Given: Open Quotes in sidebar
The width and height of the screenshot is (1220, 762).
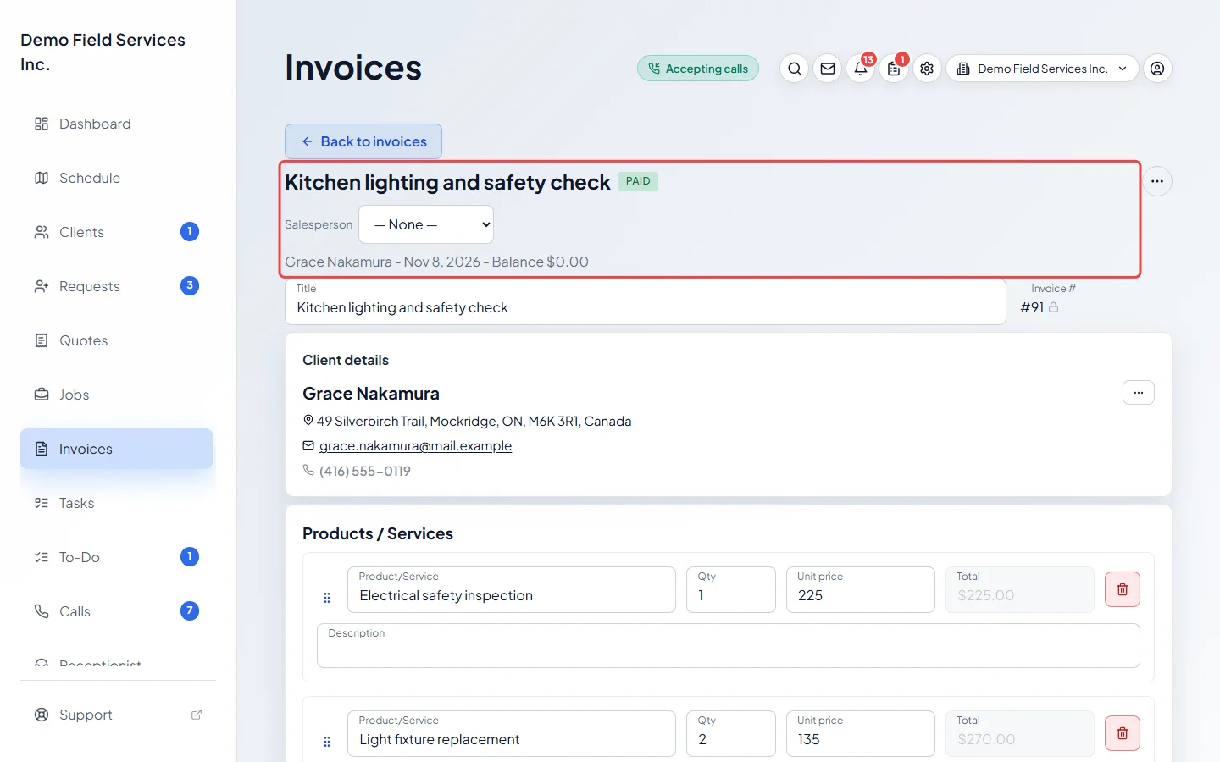Looking at the screenshot, I should pos(117,340).
